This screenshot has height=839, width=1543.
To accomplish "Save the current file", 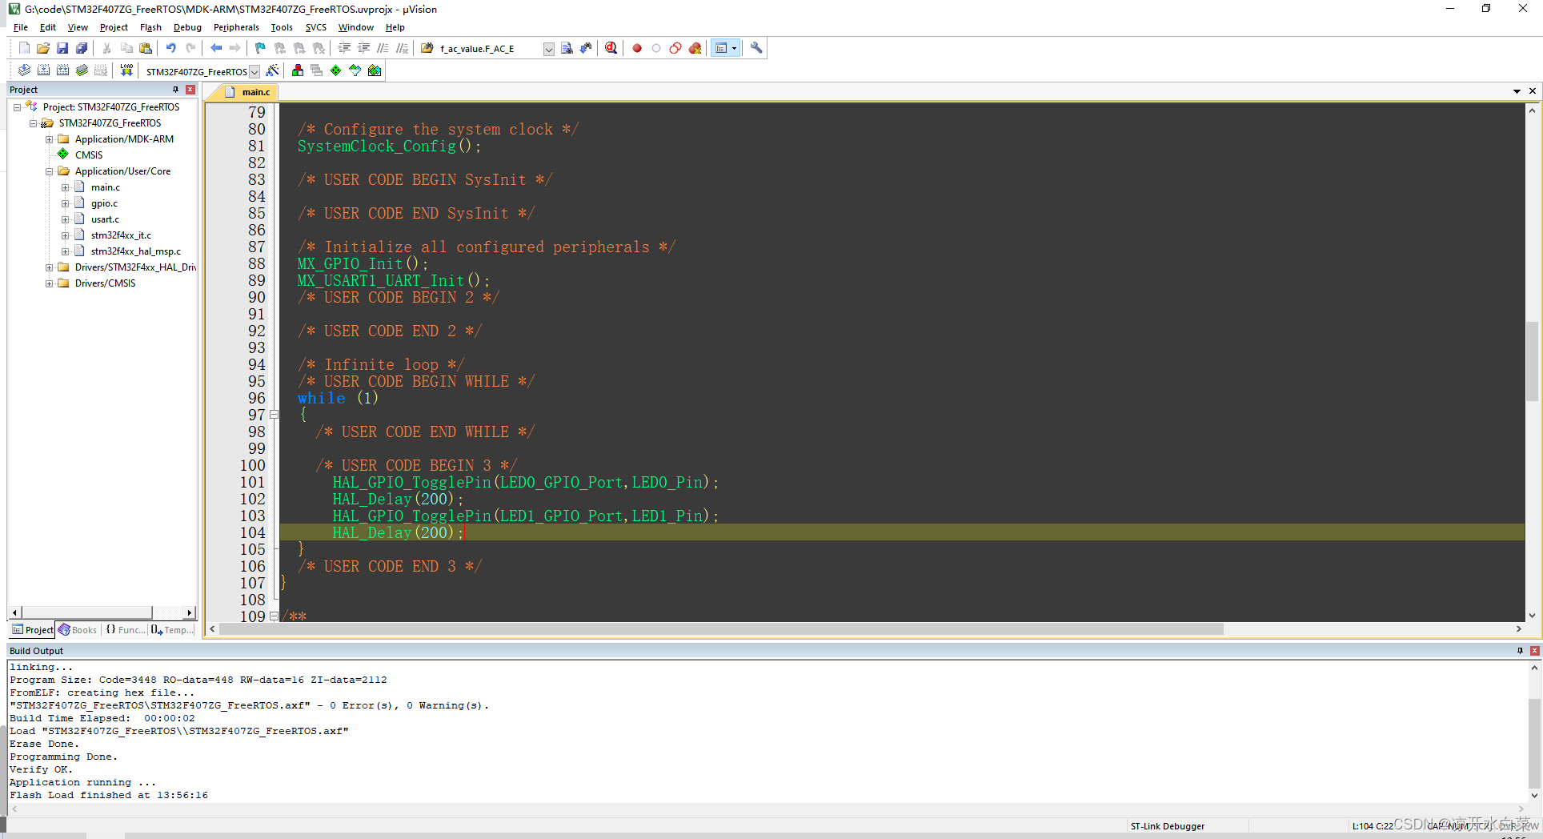I will click(62, 48).
